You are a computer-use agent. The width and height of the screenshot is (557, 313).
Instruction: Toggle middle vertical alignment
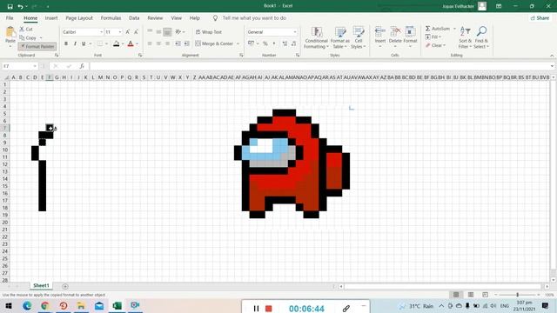(x=158, y=32)
